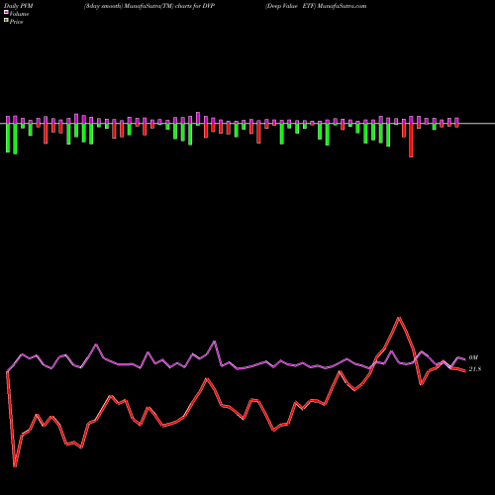Click the '(Deep Value ETF) MunafaSutra.com' text
495x495 pixels.
coord(316,6)
